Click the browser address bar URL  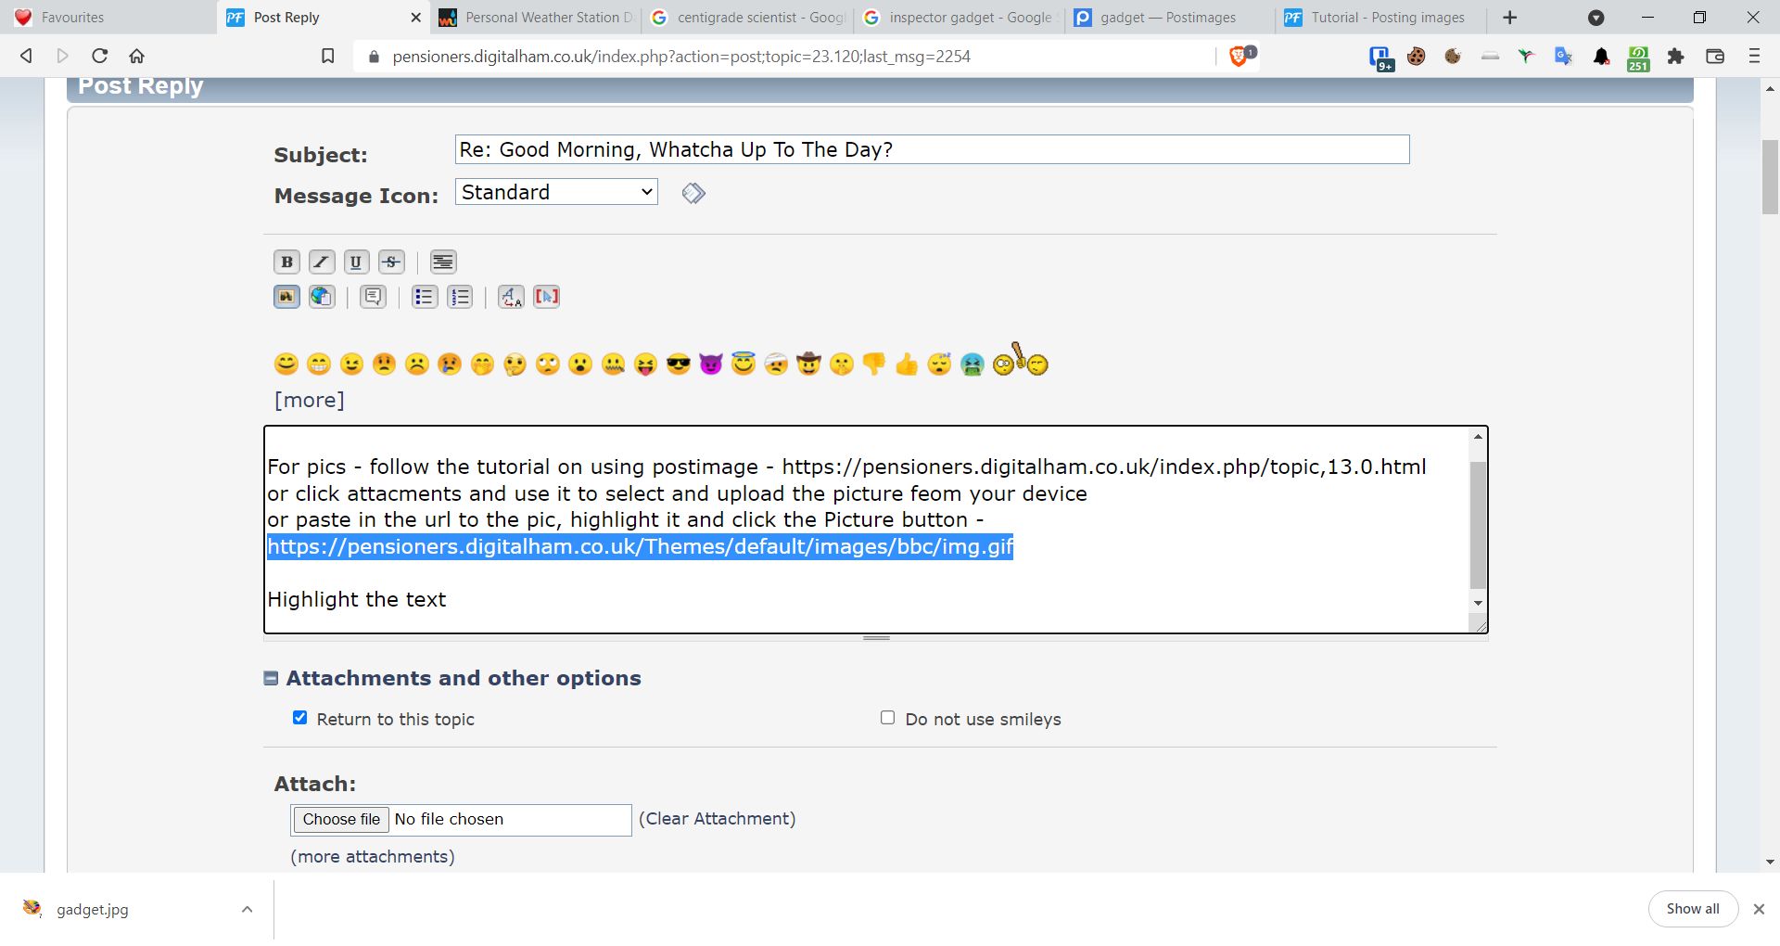click(681, 57)
